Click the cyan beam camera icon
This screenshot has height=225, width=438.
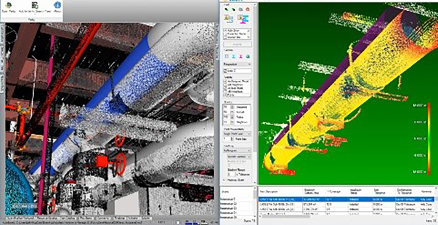233,56
